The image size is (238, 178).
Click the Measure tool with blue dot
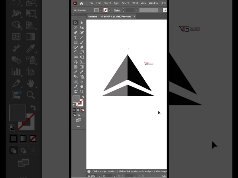(75, 92)
